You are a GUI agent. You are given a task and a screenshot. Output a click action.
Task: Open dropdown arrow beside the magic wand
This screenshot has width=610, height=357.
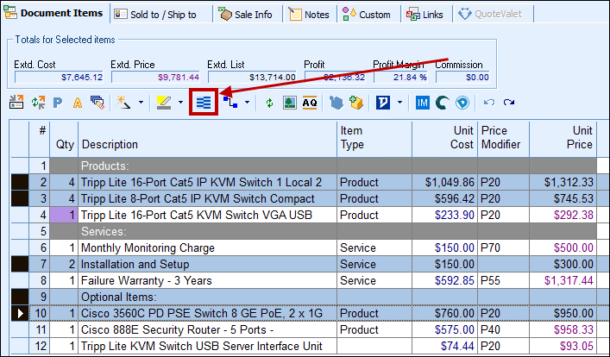point(141,103)
